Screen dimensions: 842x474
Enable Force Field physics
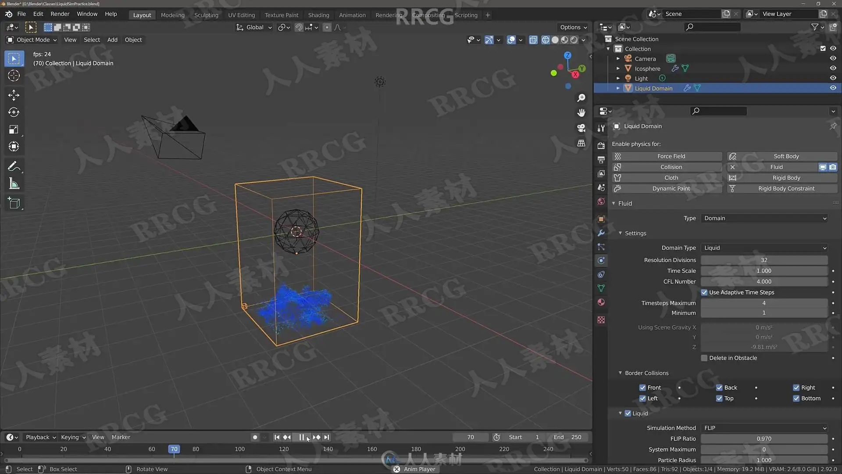coord(667,156)
